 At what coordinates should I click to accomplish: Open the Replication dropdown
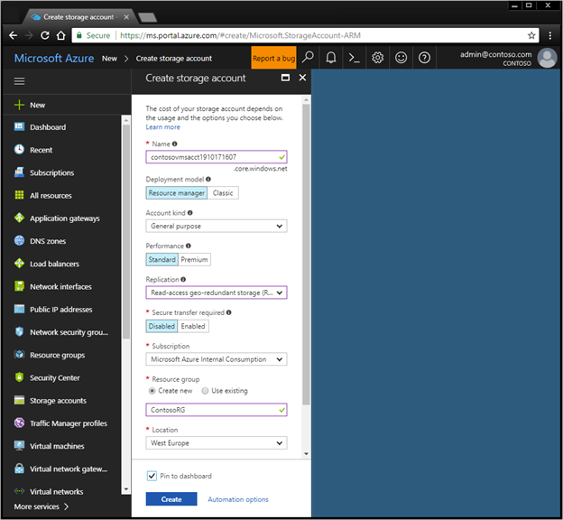(217, 292)
